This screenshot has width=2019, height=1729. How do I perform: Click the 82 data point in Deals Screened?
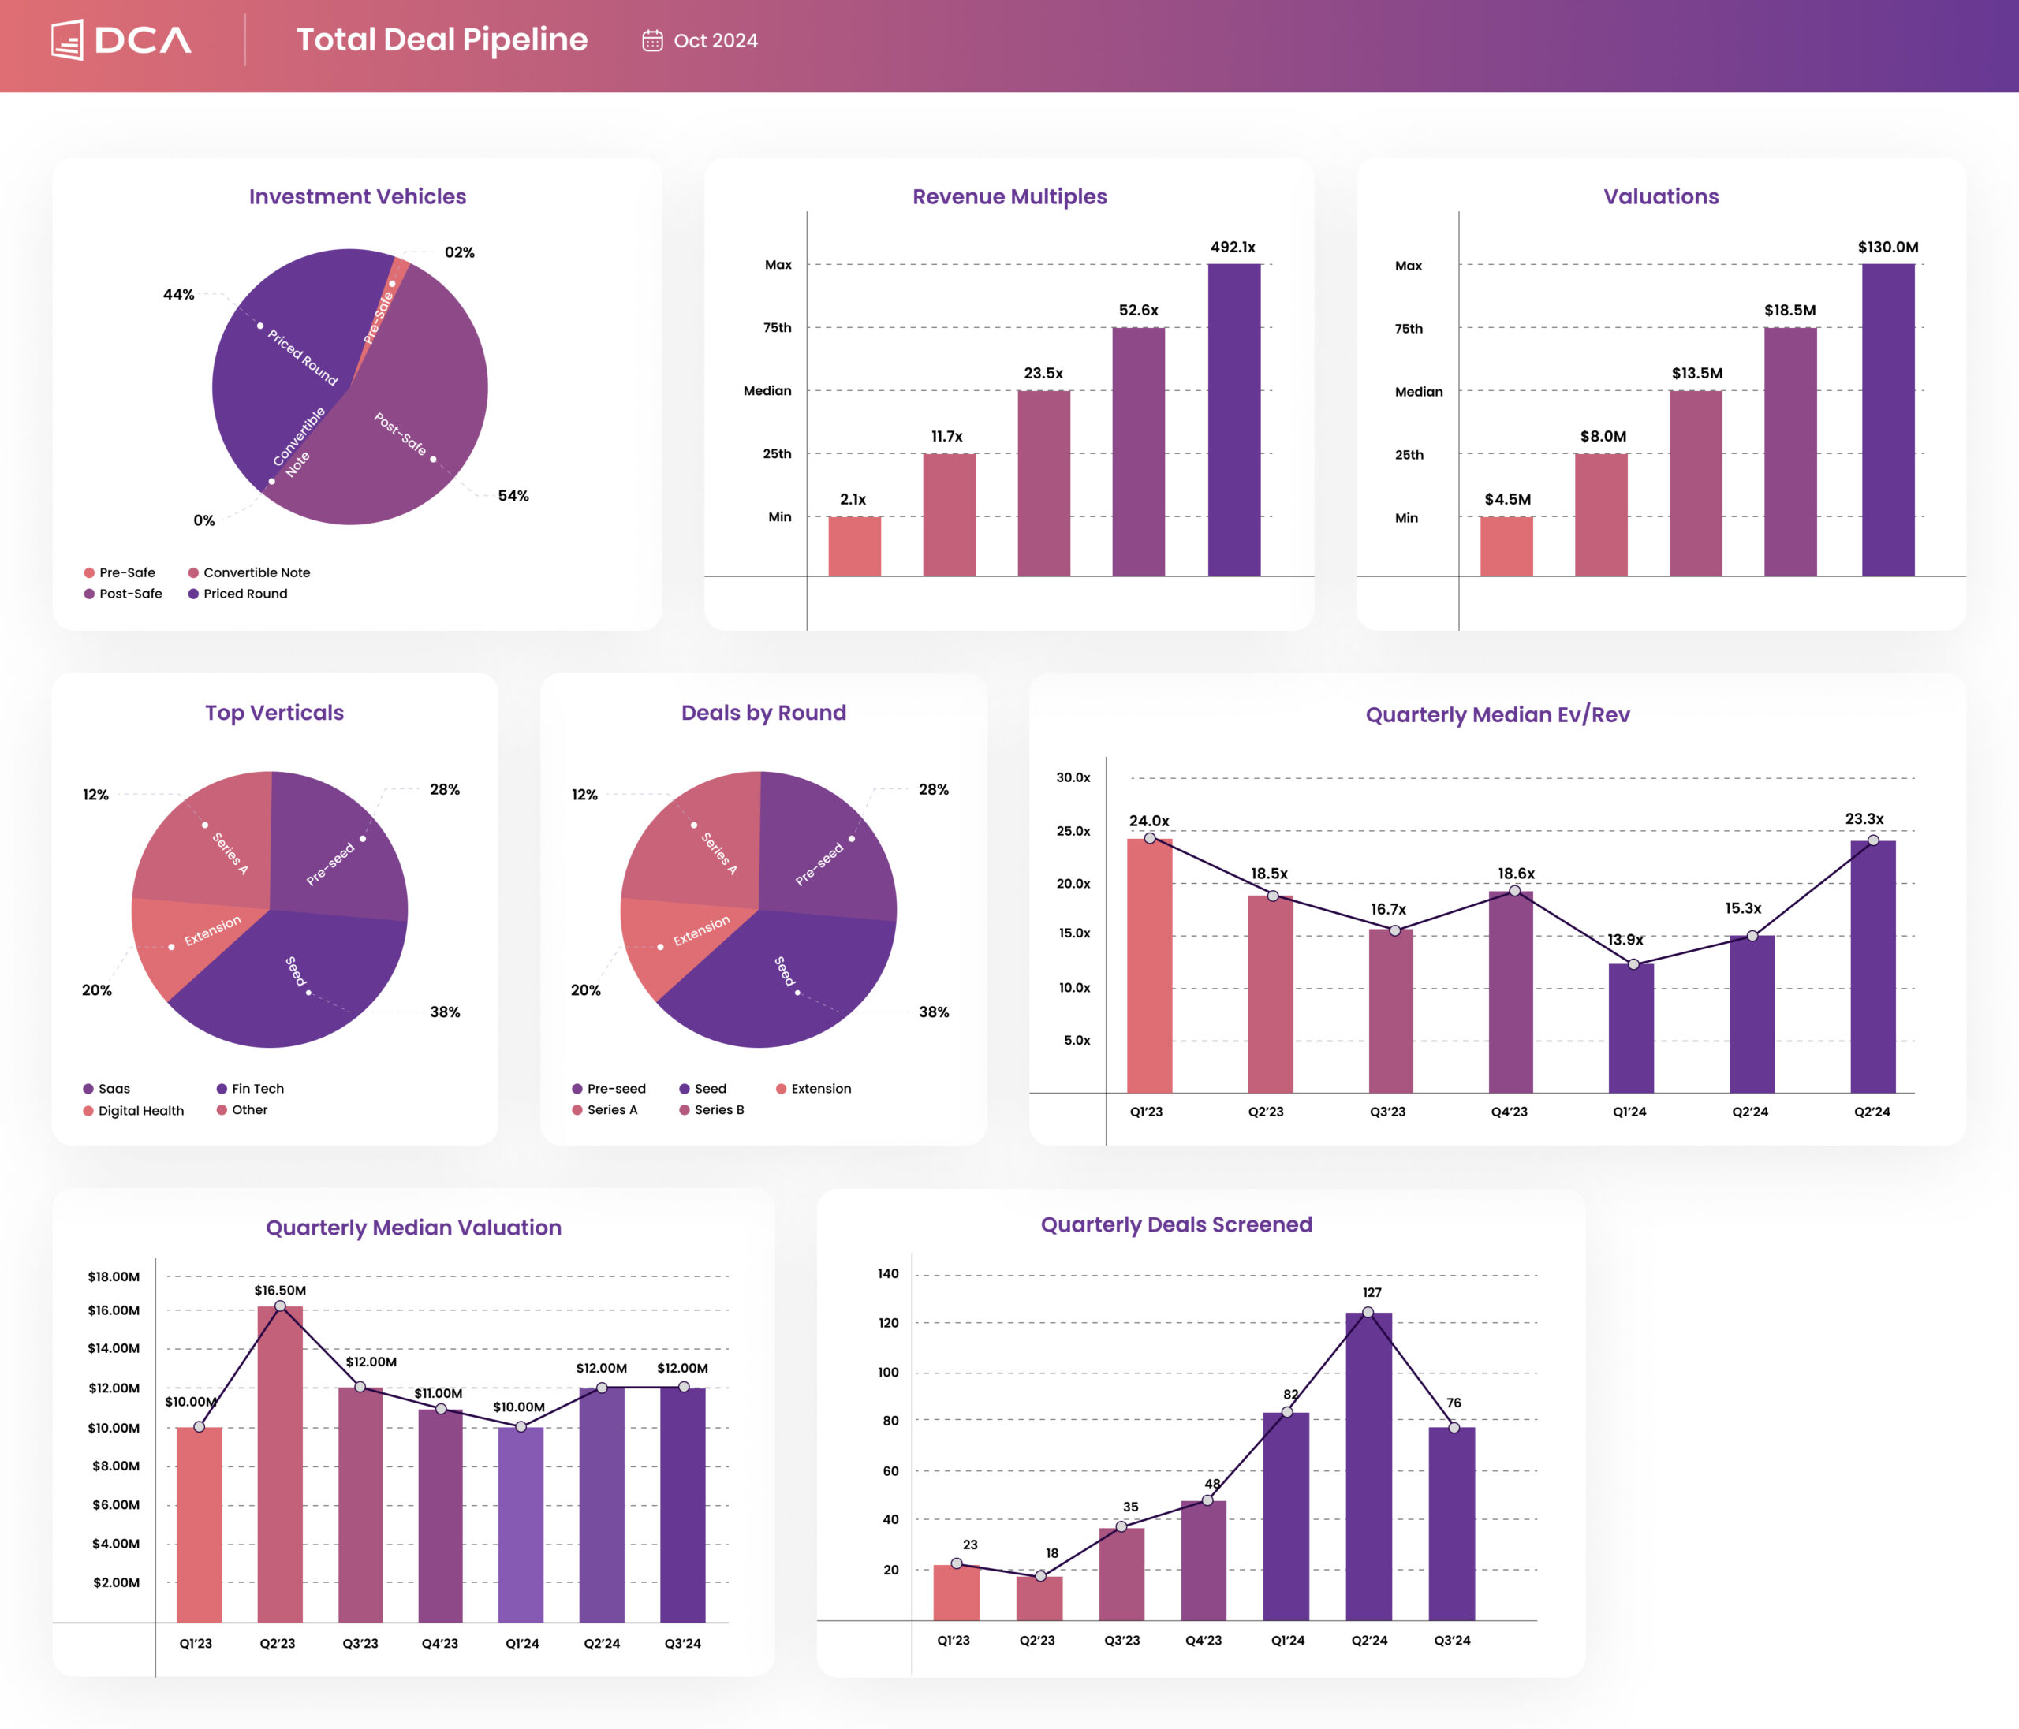(1286, 1411)
